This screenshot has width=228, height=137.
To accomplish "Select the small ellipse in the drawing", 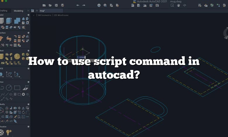I will (156, 50).
